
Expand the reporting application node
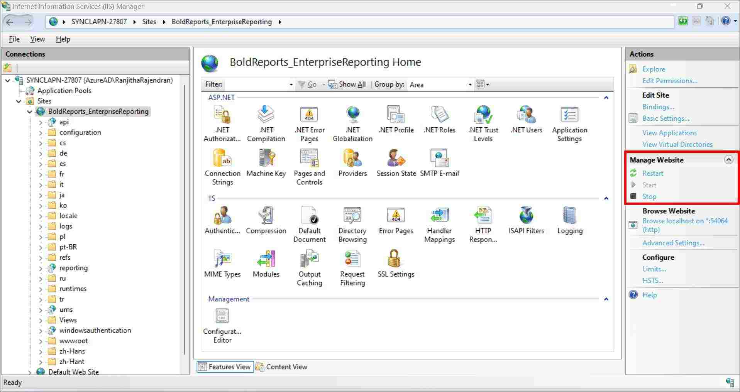41,268
